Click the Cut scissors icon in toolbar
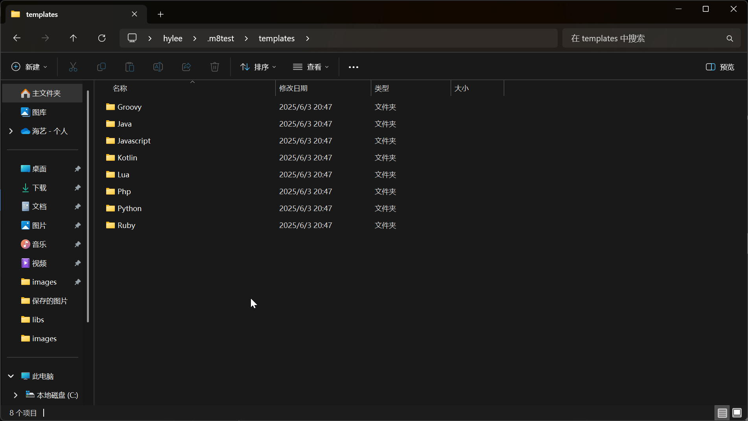 pyautogui.click(x=73, y=67)
